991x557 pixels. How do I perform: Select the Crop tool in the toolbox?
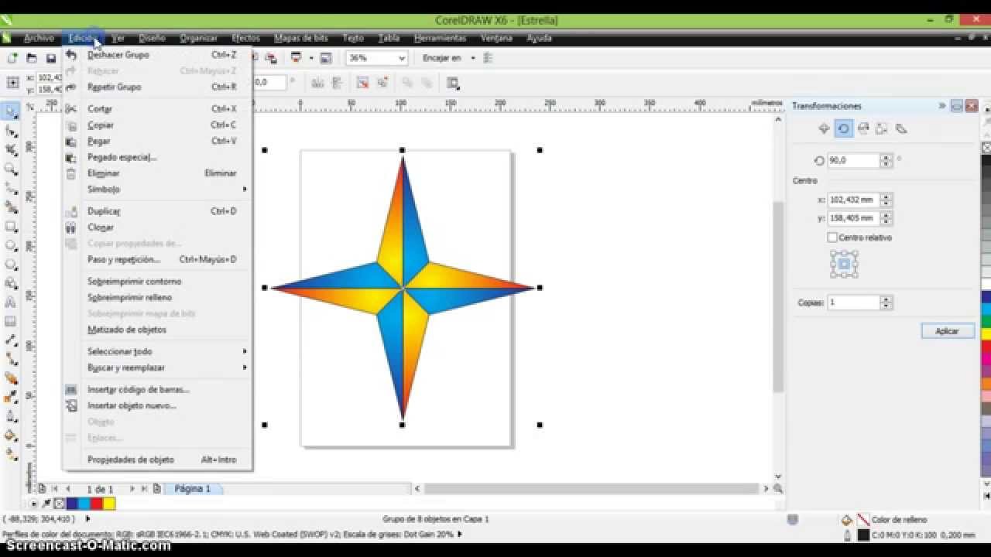pos(11,150)
